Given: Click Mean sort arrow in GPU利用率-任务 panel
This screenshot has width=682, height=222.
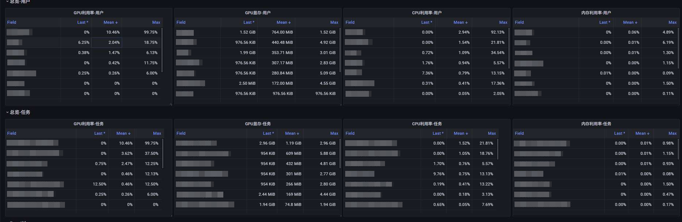Looking at the screenshot, I should click(x=129, y=134).
